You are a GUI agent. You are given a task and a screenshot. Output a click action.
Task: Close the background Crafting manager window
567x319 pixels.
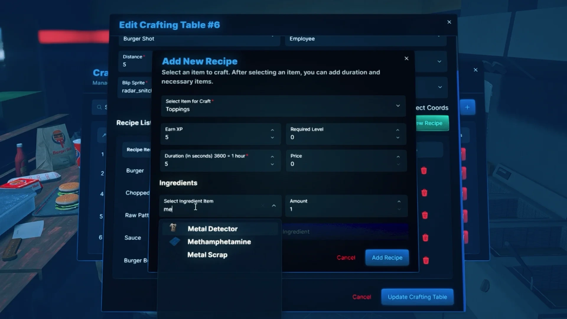click(x=475, y=70)
